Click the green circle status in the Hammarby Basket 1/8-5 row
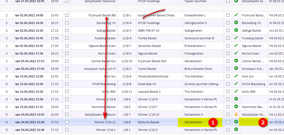This screenshot has width=284, height=135. (236, 106)
